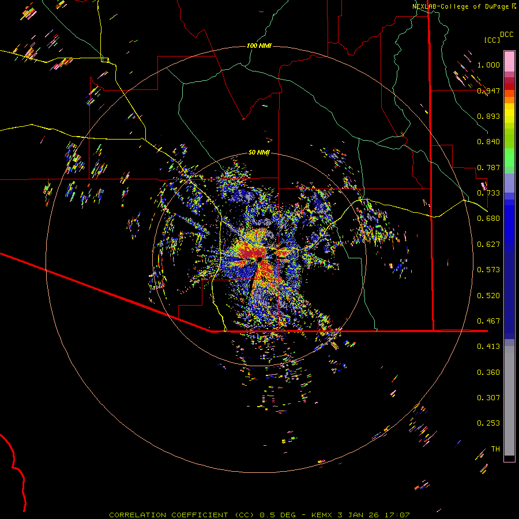Screen dimensions: 519x519
Task: Click the 0.733 scale value
Action: click(x=488, y=193)
